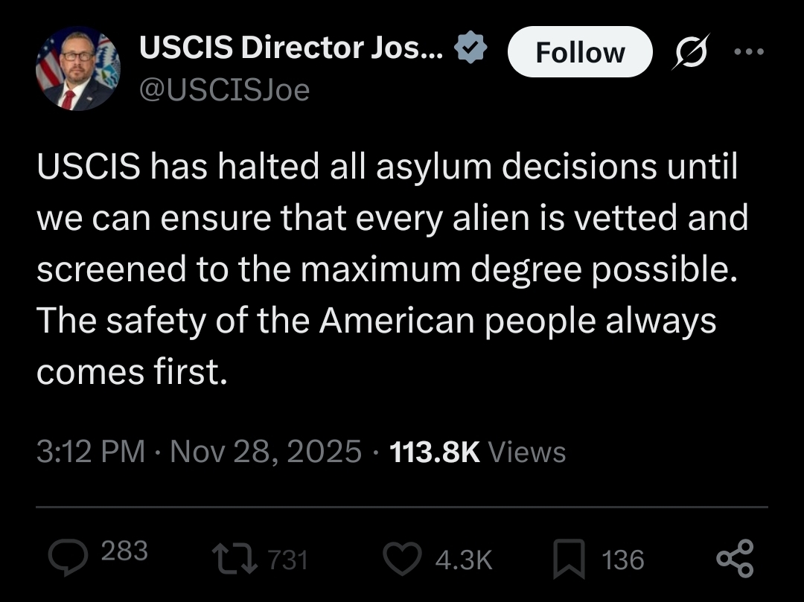Click the 4.3K likes count
The image size is (804, 602).
coord(464,560)
